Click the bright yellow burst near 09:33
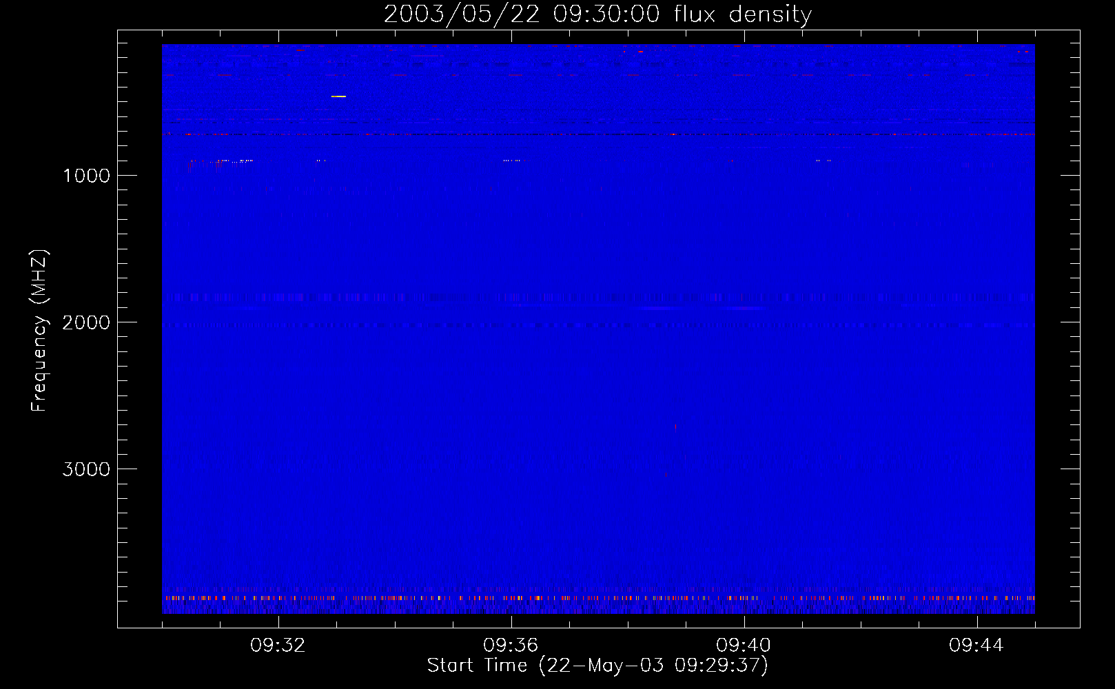 pyautogui.click(x=338, y=96)
